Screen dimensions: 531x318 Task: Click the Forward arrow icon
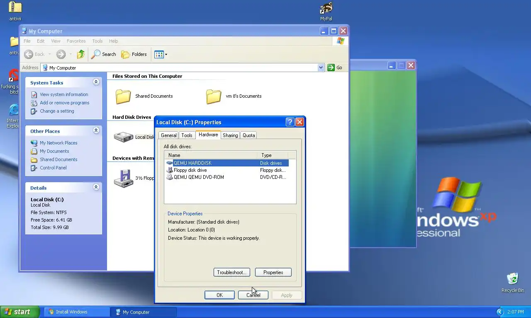61,54
